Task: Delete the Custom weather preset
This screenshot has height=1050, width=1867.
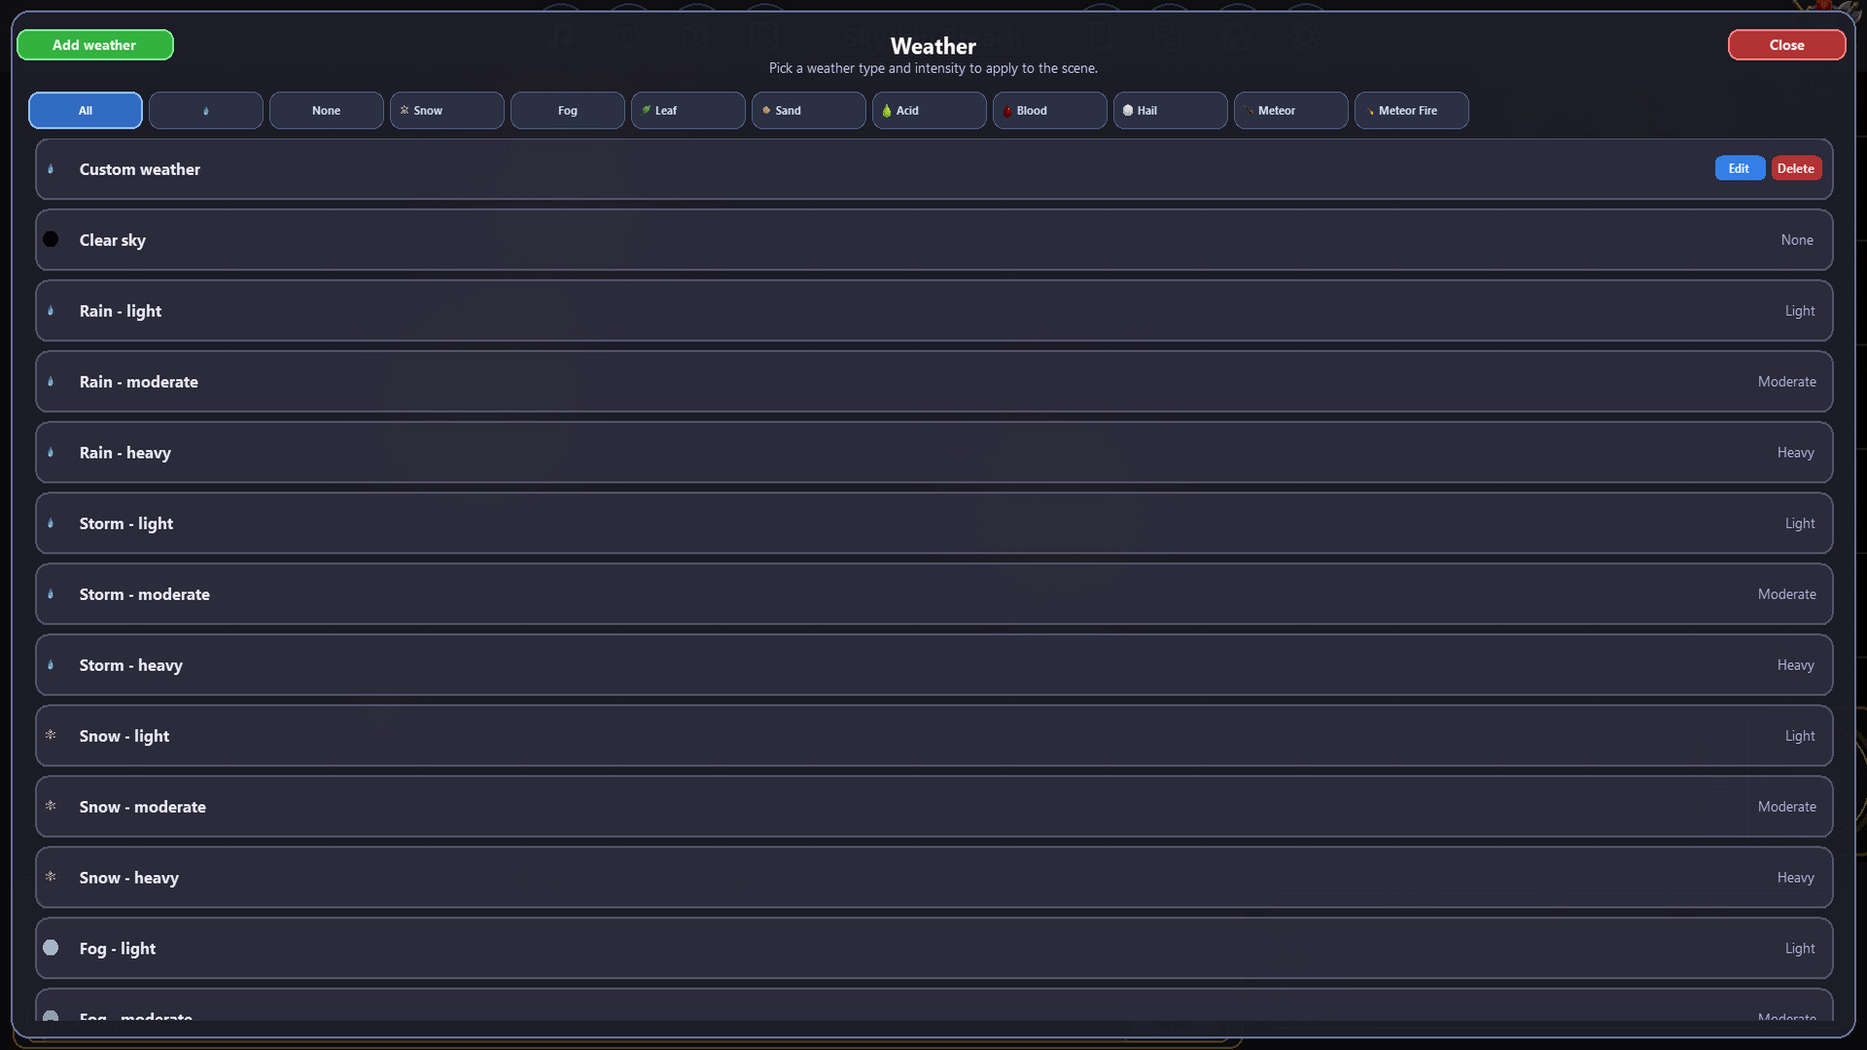Action: (1795, 167)
